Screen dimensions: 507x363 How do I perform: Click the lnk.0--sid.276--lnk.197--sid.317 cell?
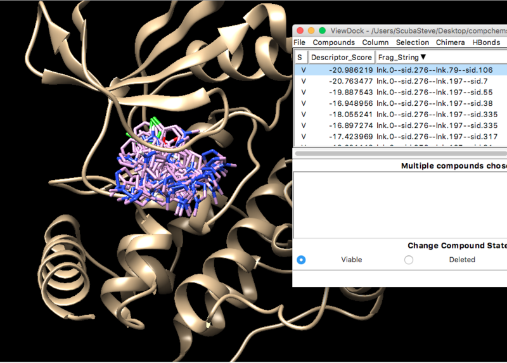coord(437,136)
